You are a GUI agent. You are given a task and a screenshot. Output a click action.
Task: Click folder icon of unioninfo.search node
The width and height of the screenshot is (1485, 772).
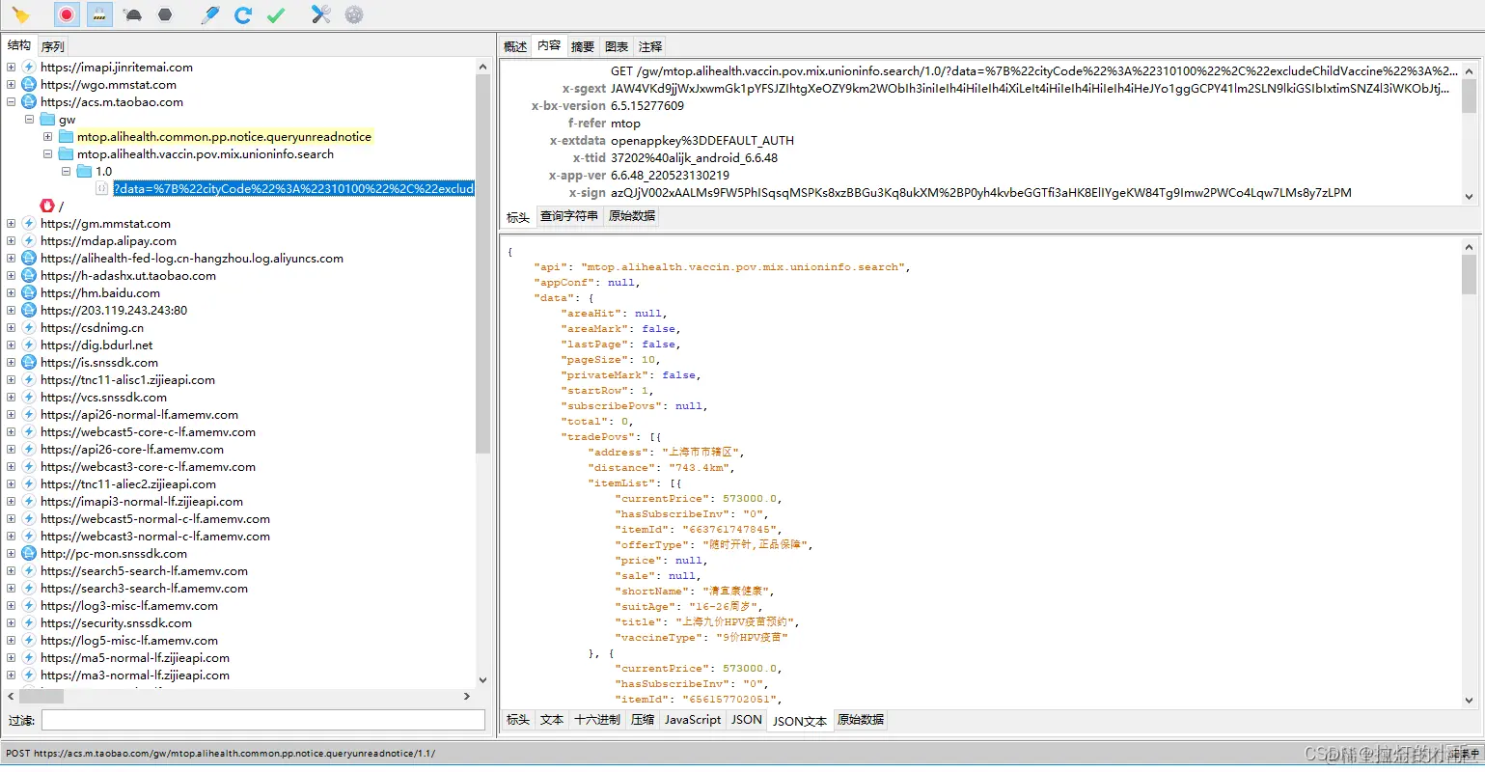click(x=66, y=154)
